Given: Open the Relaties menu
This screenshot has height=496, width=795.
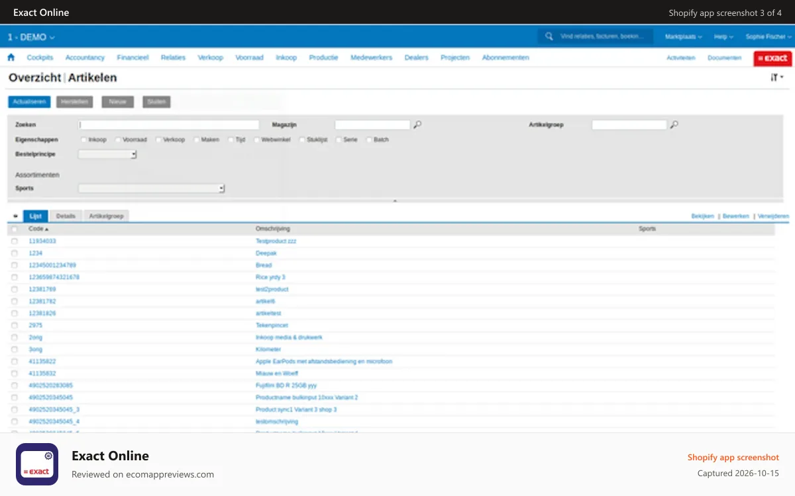Looking at the screenshot, I should point(173,58).
